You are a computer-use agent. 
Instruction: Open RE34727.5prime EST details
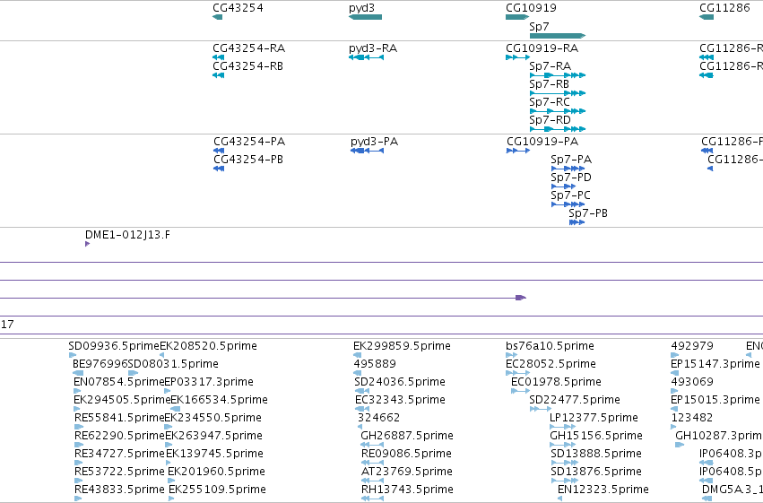click(x=120, y=455)
